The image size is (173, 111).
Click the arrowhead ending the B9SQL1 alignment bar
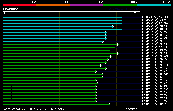click(101, 66)
